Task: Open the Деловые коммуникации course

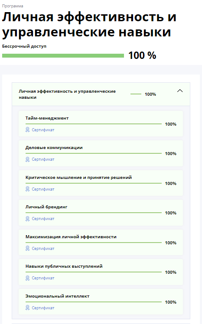Action: coord(54,148)
